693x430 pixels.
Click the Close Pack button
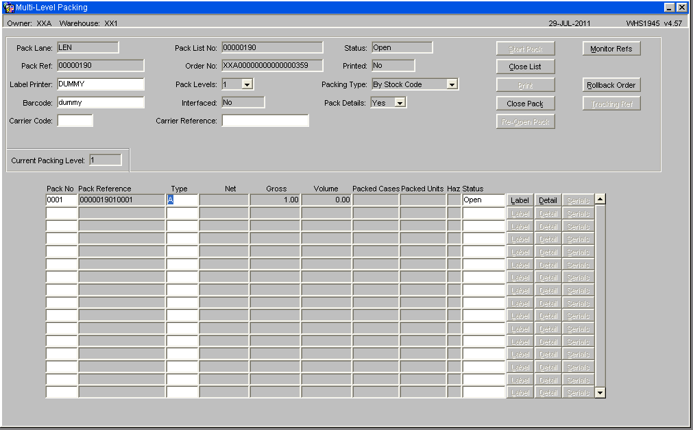pos(525,104)
